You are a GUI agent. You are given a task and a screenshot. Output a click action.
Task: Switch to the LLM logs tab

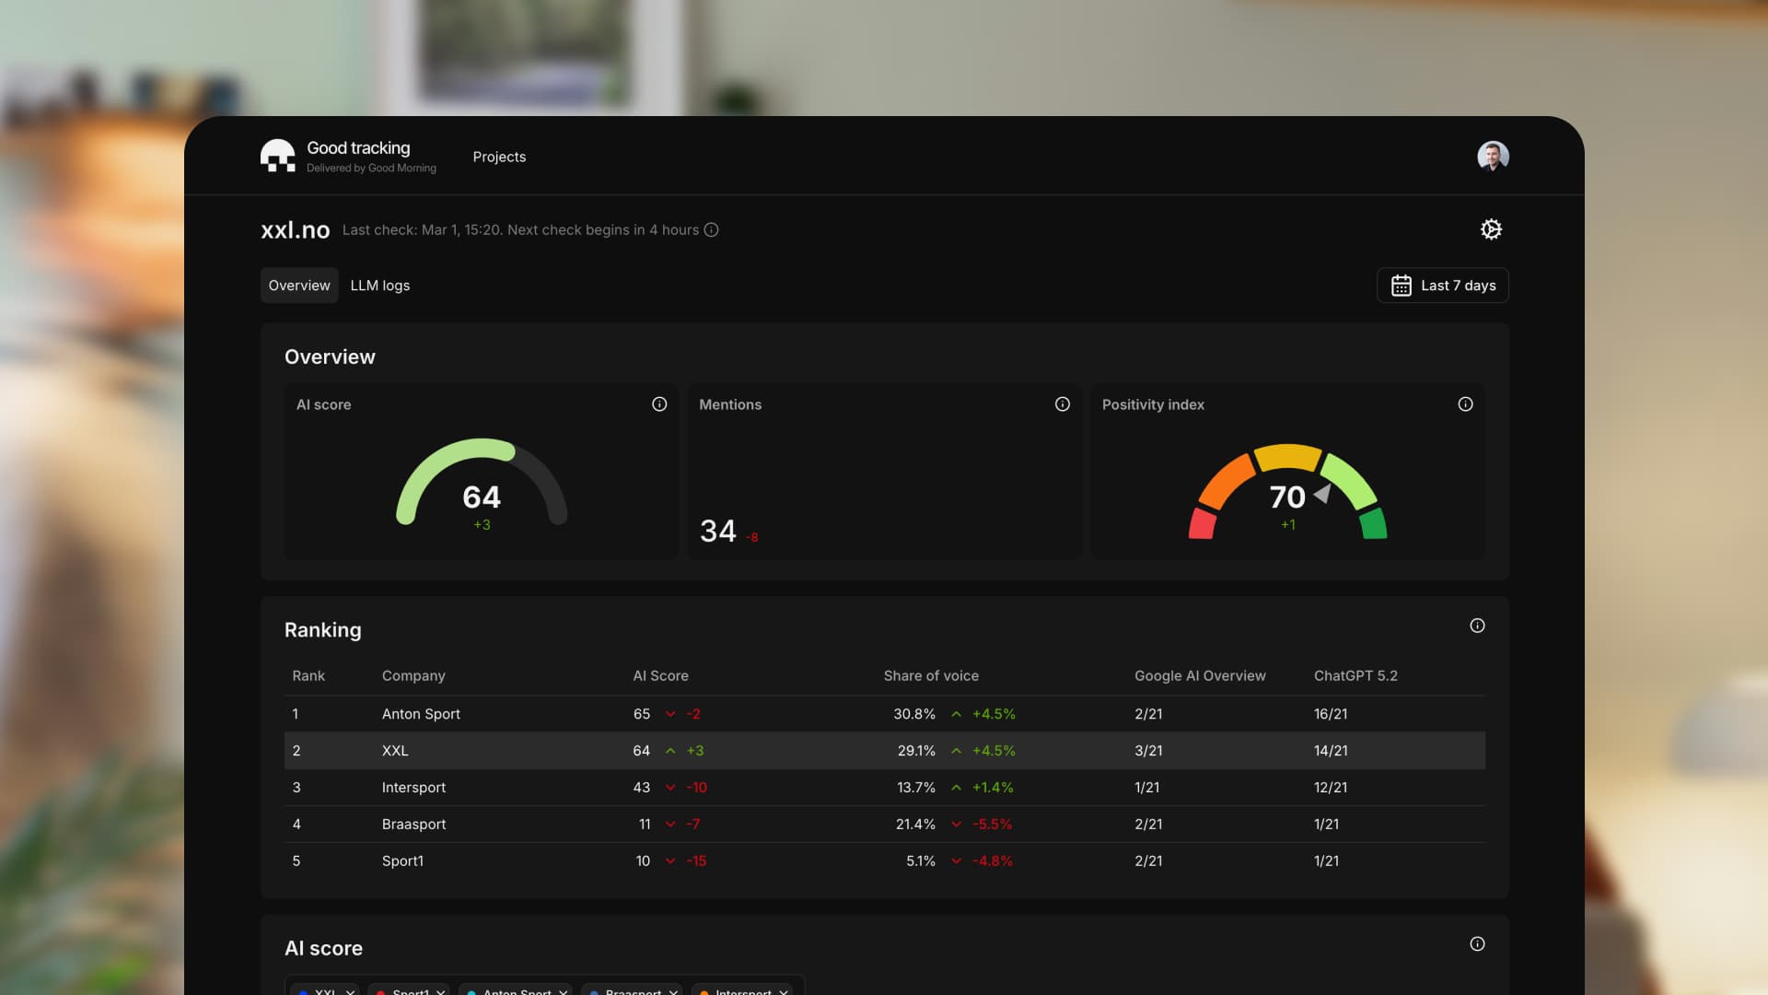(379, 286)
